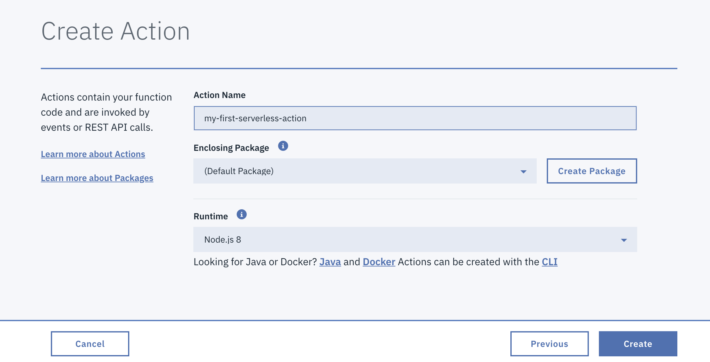Click the Runtime label text
This screenshot has height=362, width=710.
point(211,216)
